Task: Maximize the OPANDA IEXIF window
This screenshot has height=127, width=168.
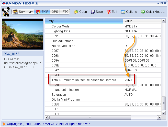Action: [x=162, y=3]
